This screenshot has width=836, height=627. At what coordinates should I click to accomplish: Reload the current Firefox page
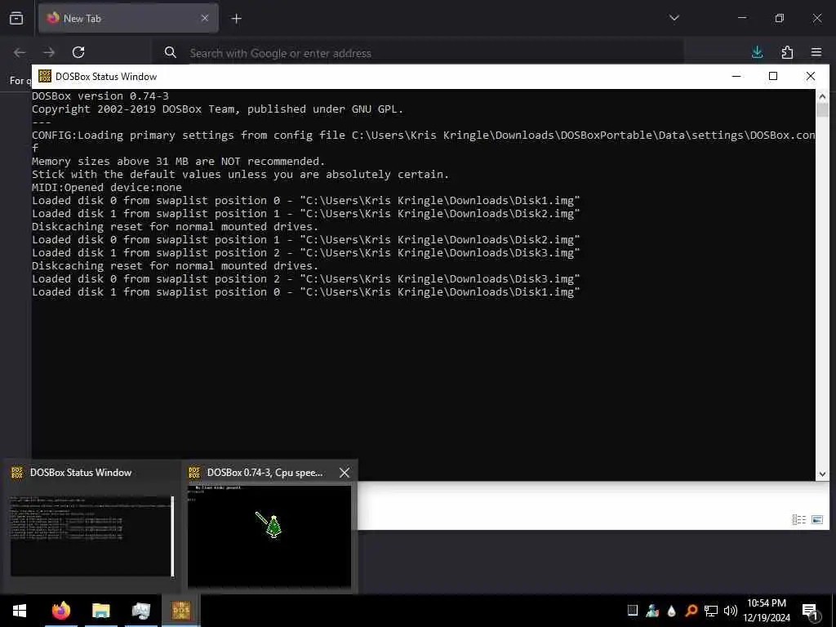tap(78, 52)
